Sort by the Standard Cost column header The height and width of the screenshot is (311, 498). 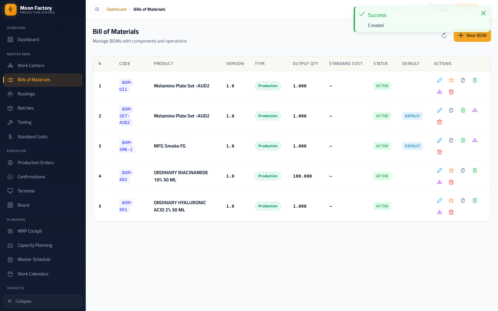pos(346,64)
